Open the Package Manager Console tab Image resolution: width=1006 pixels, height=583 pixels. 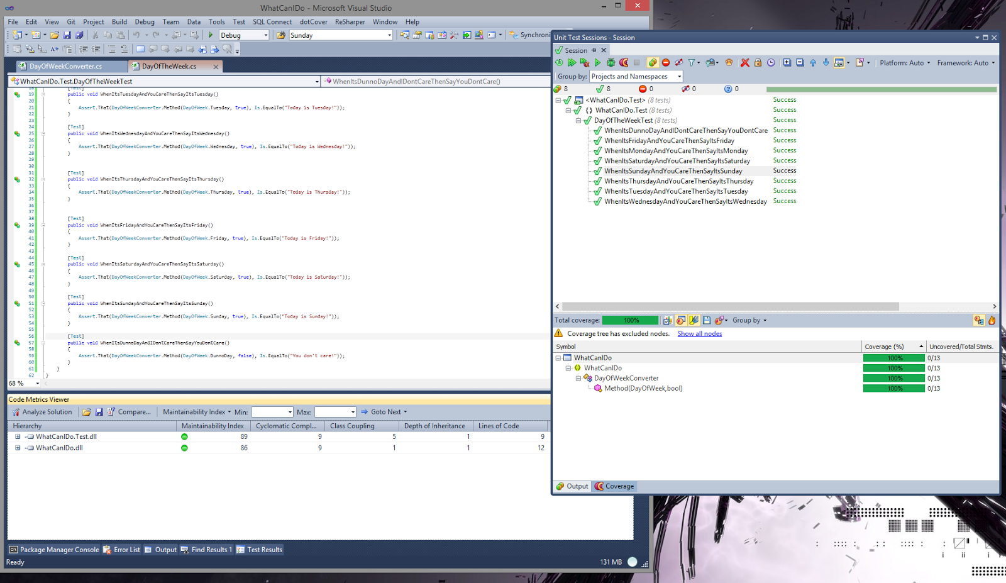click(54, 550)
